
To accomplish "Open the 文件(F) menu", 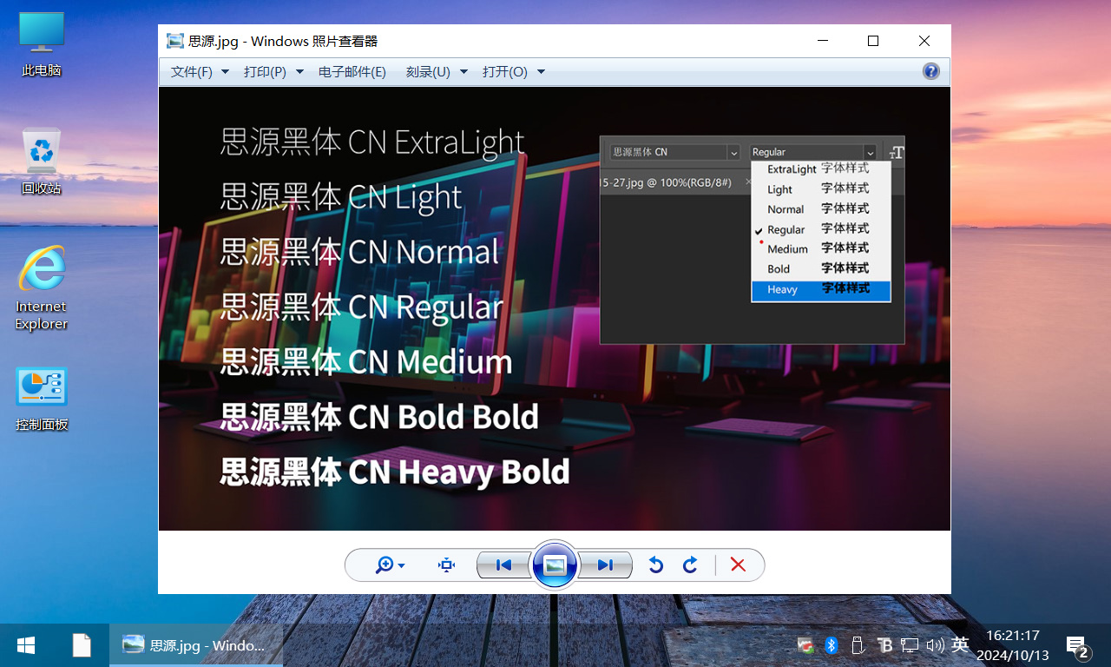I will coord(200,72).
